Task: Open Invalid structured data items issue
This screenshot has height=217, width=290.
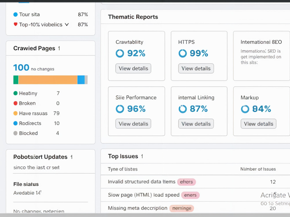Action: point(142,182)
